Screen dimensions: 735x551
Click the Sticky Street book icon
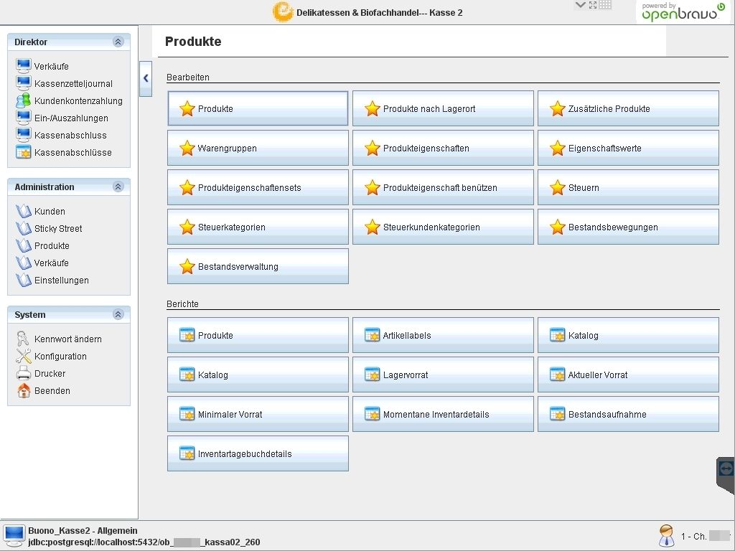pyautogui.click(x=24, y=228)
